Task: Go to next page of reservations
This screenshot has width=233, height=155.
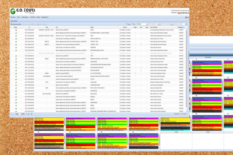Action: click(26, 114)
